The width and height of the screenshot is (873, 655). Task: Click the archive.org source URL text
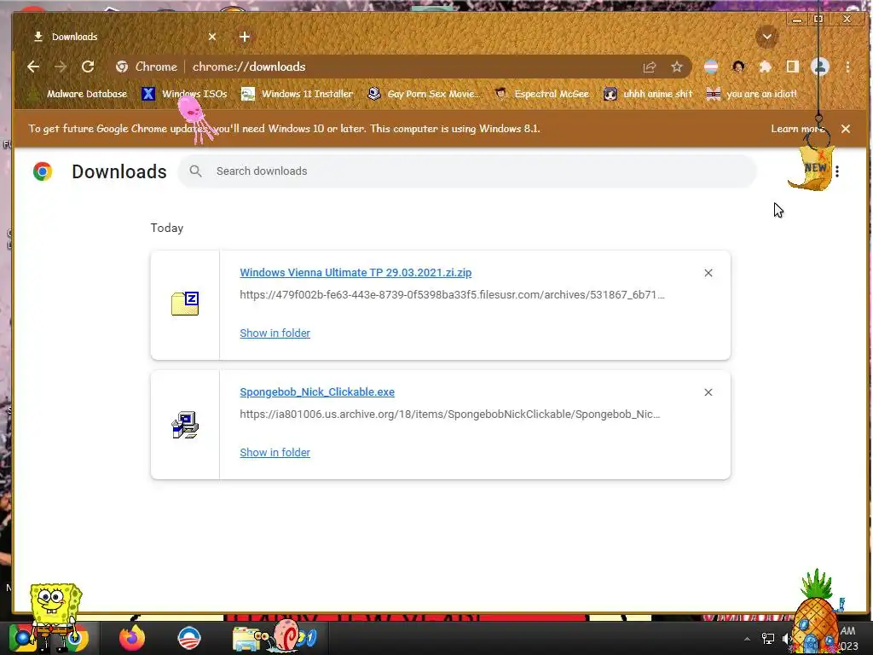coord(450,414)
